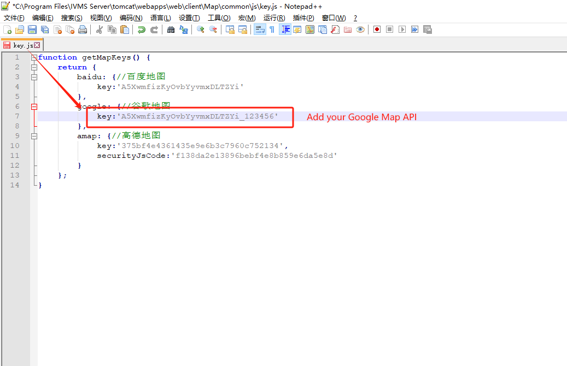Collapse the google block fold marker
This screenshot has height=366, width=567.
point(34,107)
